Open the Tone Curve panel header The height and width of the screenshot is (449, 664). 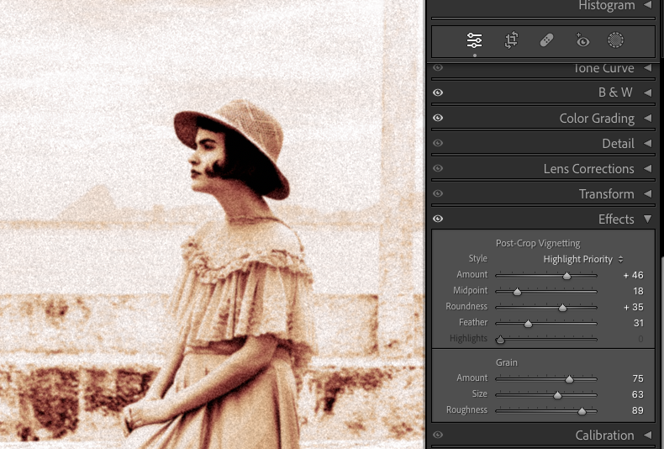(x=603, y=68)
